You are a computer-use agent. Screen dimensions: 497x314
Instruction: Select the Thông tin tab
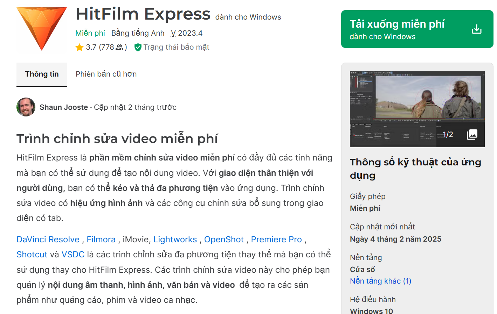[42, 74]
